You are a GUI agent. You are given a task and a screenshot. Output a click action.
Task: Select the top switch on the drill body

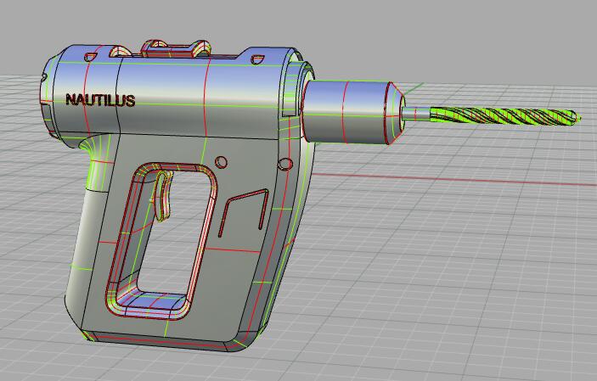(x=176, y=48)
